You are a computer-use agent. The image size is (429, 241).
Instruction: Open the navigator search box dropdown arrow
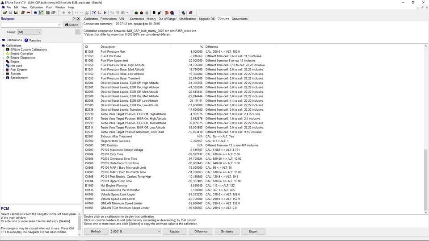coord(59,25)
